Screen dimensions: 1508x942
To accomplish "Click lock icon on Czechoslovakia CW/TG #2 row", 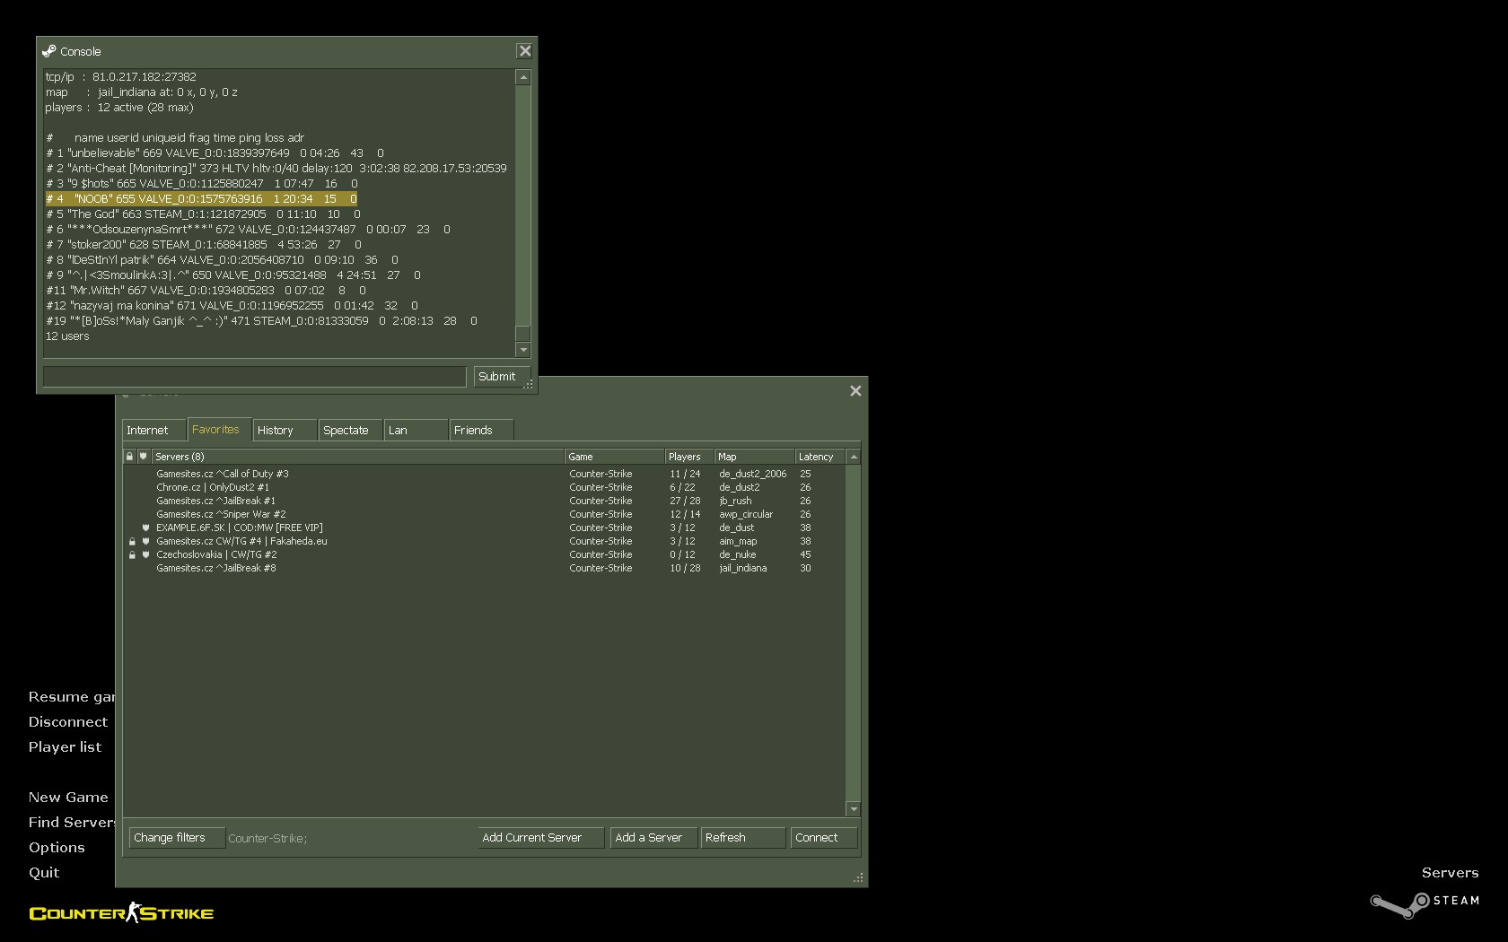I will coord(132,555).
